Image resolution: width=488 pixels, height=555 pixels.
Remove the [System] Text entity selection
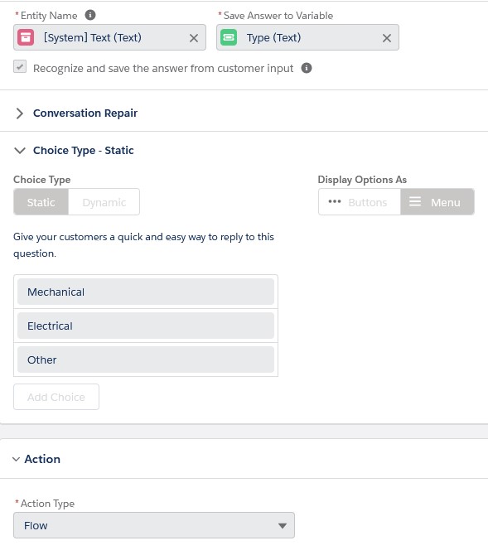coord(194,38)
